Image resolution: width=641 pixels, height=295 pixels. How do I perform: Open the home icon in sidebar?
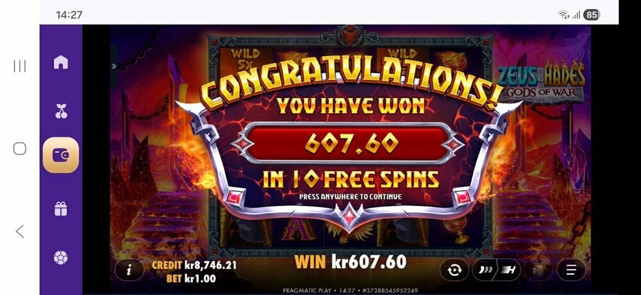pos(60,62)
